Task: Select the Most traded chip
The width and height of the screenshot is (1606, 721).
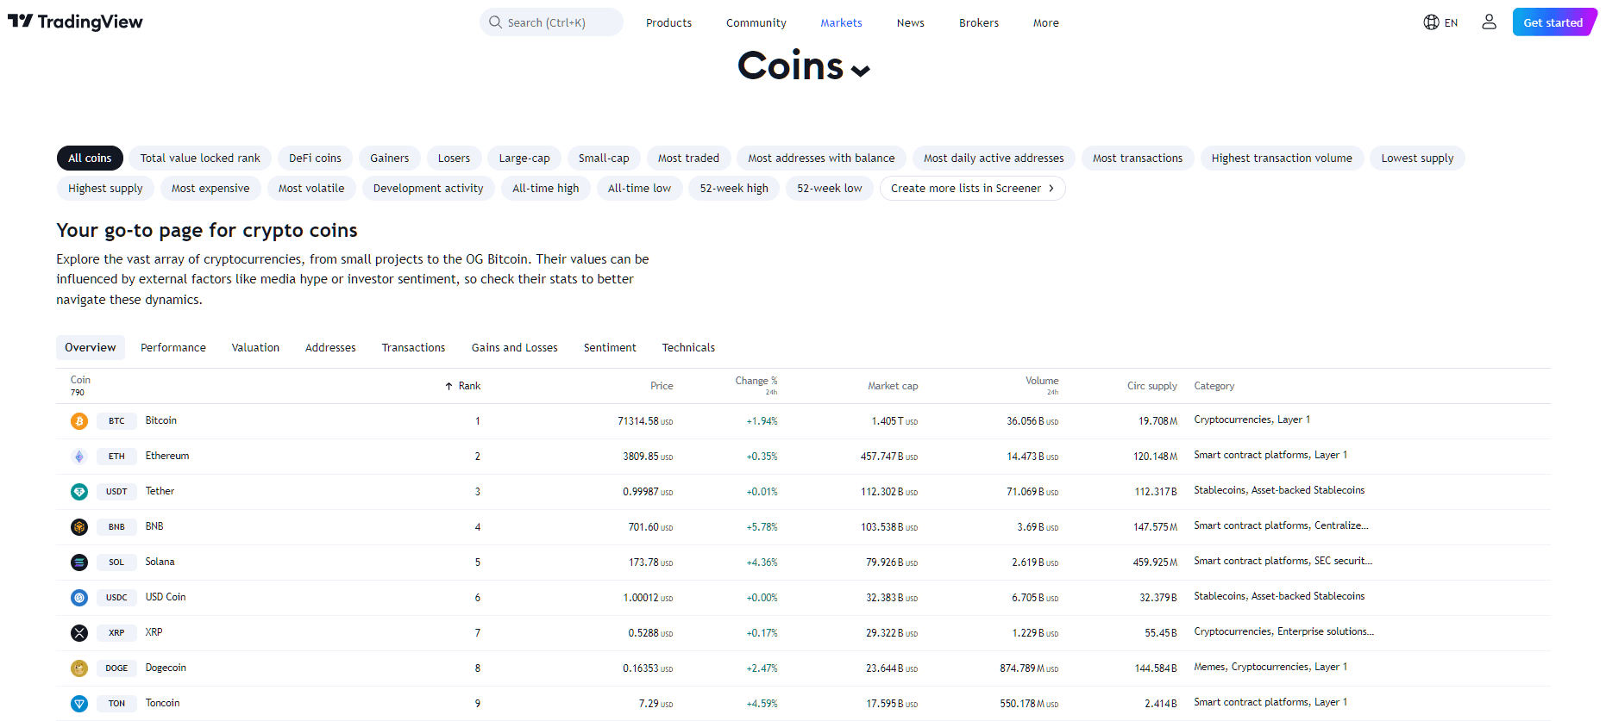Action: point(688,158)
